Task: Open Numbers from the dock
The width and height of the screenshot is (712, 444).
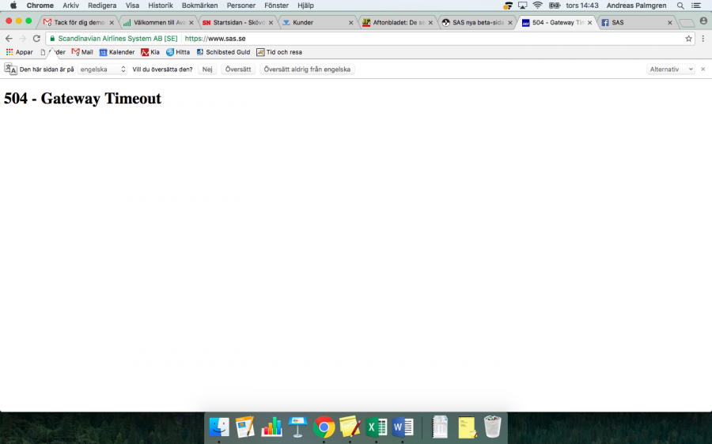Action: pyautogui.click(x=271, y=427)
